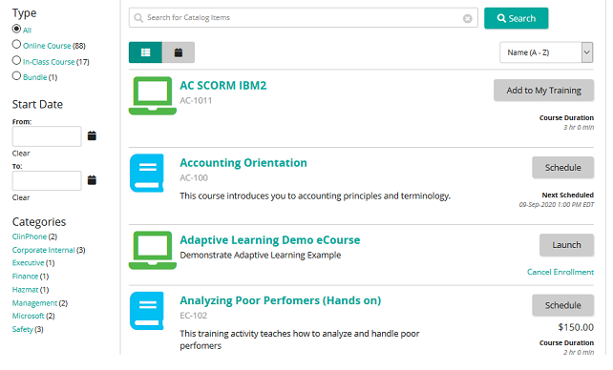Screen dimensions: 613x370
Task: Click the Bundle label text
Action: pyautogui.click(x=34, y=77)
